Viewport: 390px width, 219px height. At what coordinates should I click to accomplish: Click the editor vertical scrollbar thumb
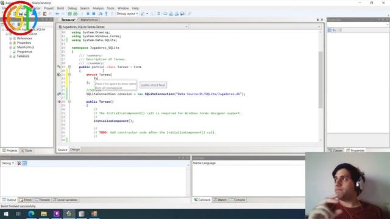(x=321, y=80)
